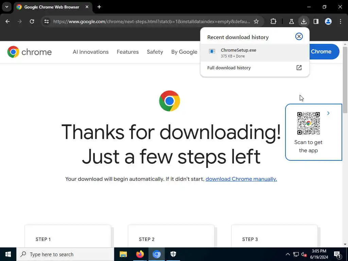Open the tab search dropdown arrow
348x261 pixels.
7,7
